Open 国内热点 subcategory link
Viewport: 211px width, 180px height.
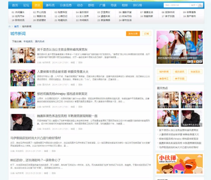[x=40, y=41]
